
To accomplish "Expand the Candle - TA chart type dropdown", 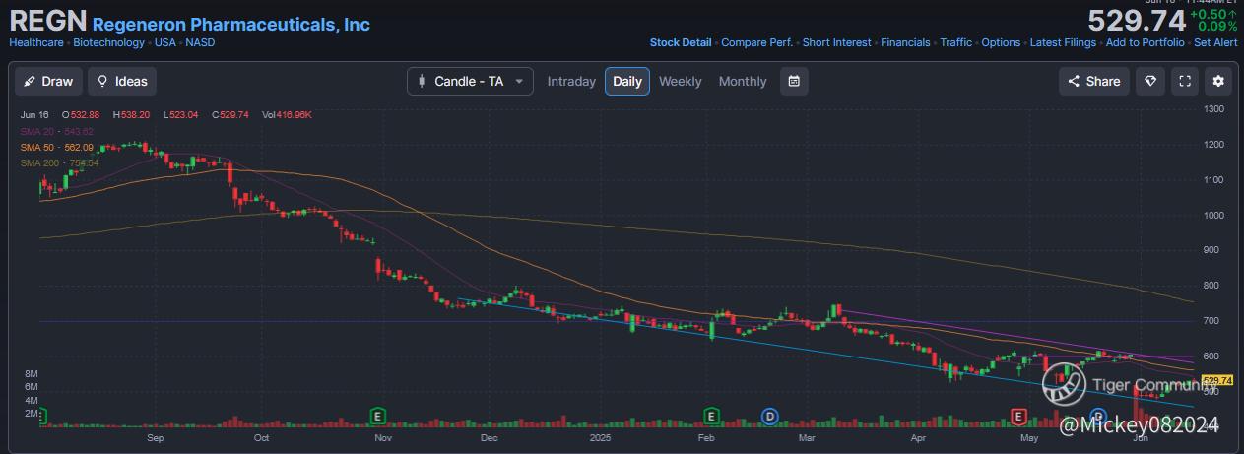I will coord(471,81).
